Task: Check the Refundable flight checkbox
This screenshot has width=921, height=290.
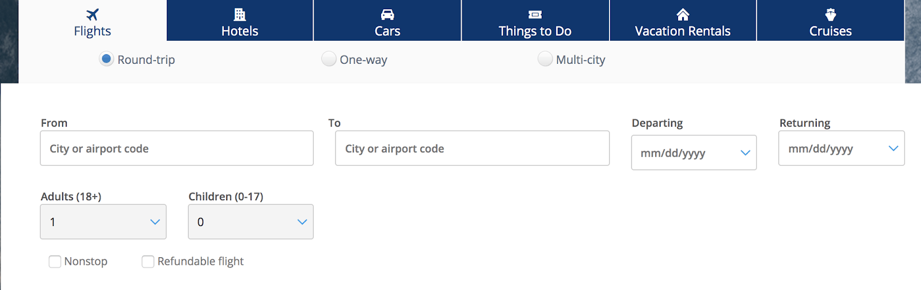Action: [x=148, y=262]
